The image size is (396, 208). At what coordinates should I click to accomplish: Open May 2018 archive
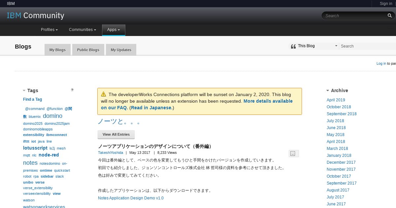pyautogui.click(x=336, y=135)
